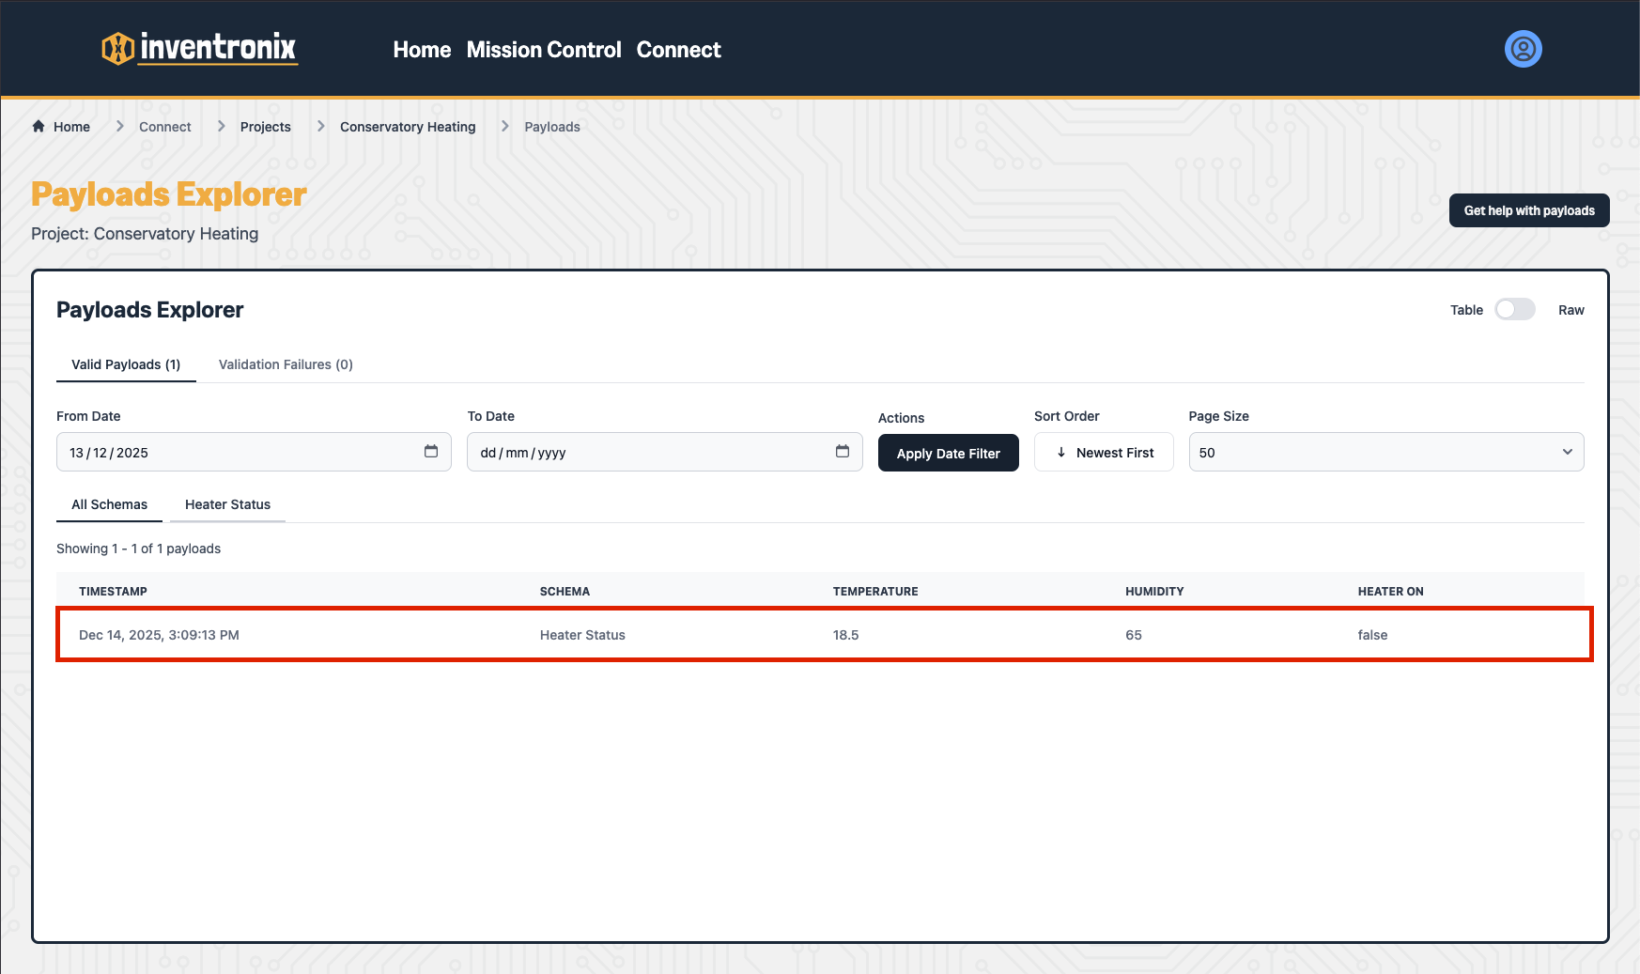This screenshot has height=974, width=1640.
Task: Open the calendar picker for From Date
Action: (432, 452)
